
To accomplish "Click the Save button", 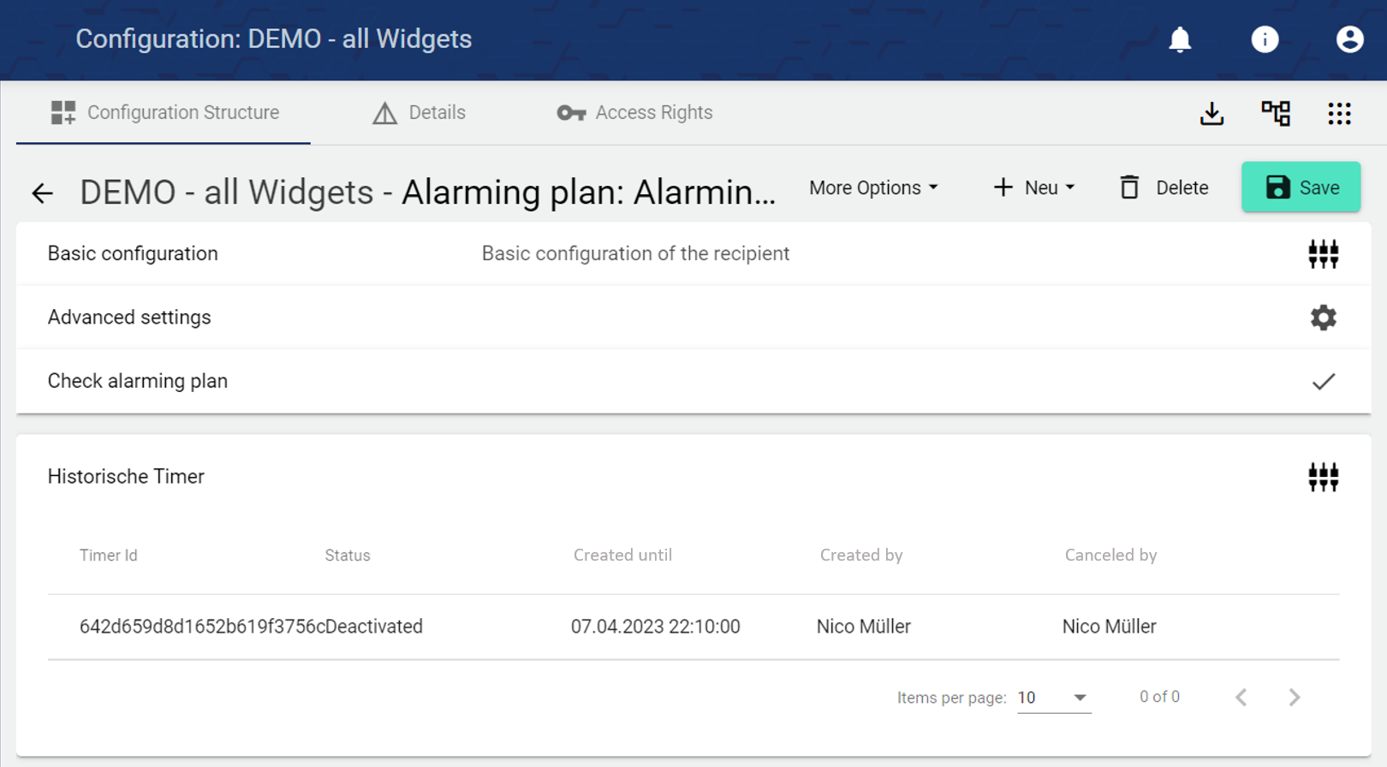I will [1301, 187].
